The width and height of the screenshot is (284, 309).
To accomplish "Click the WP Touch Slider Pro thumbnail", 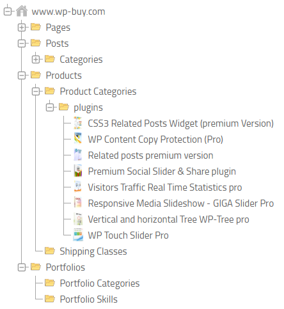I will pos(78,235).
